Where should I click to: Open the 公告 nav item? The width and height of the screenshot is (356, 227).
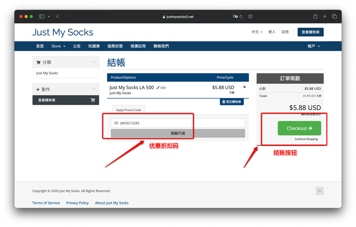[x=77, y=46]
